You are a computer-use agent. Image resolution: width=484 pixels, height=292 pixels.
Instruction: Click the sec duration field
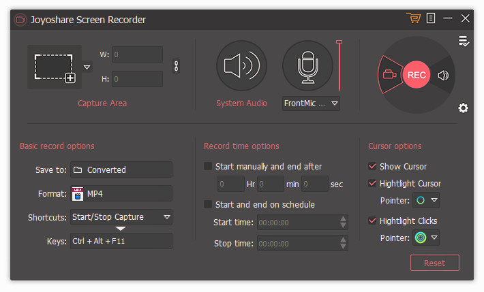coord(314,184)
